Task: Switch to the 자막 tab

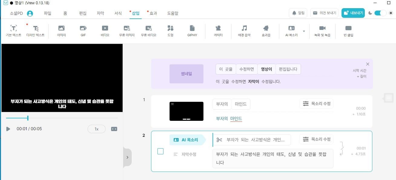Action: tap(100, 13)
